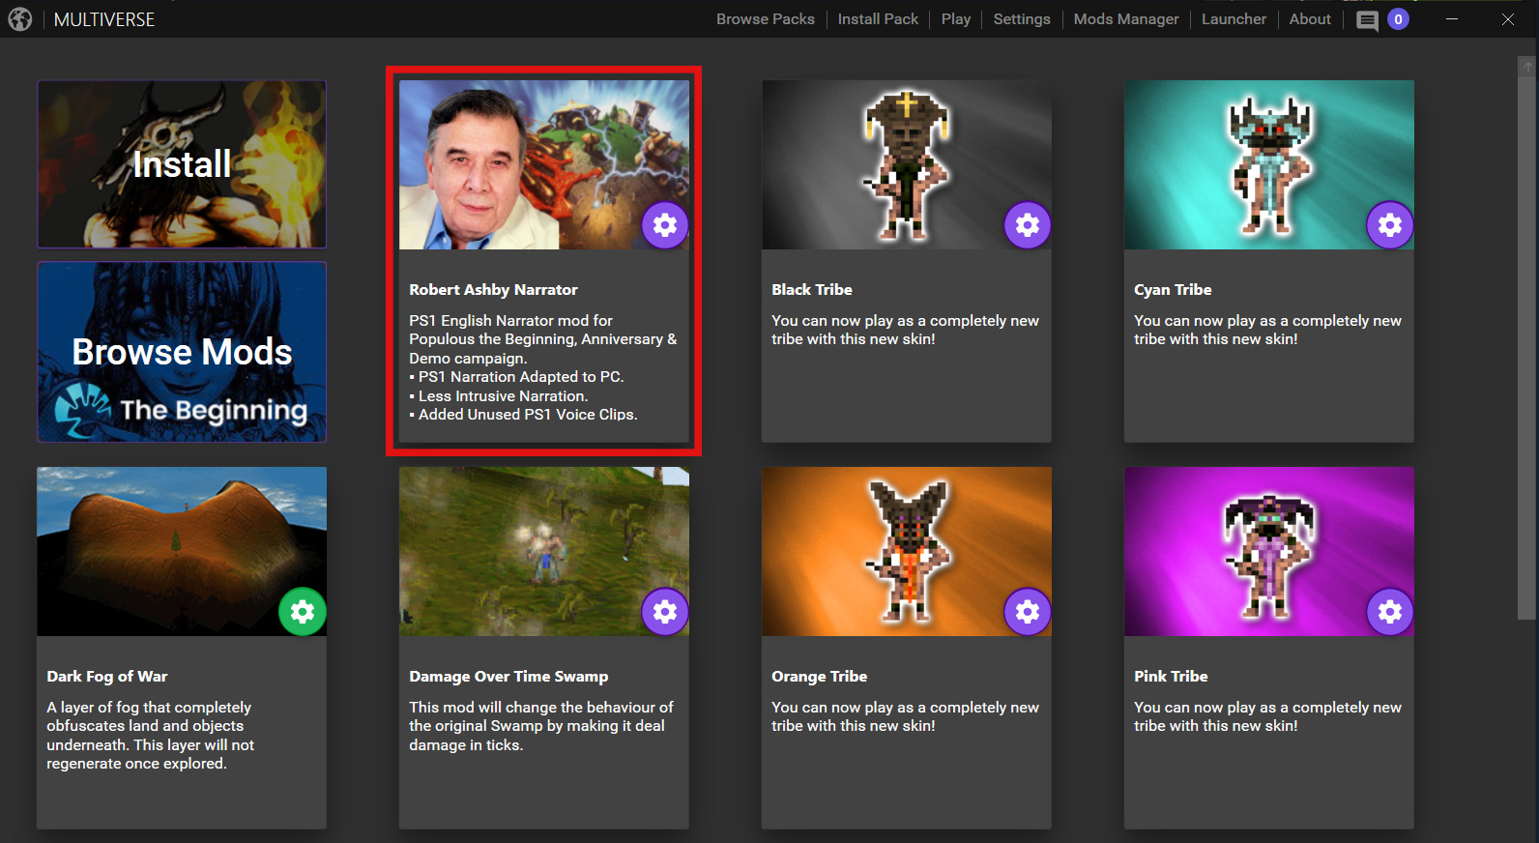Open gear settings for Damage Over Time Swamp

pyautogui.click(x=665, y=612)
